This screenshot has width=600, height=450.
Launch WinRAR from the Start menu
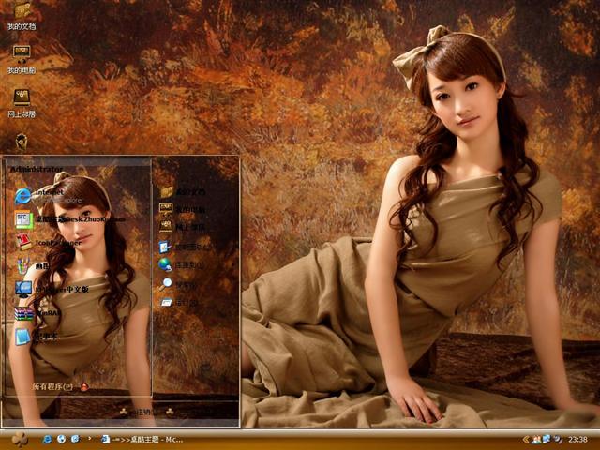point(47,313)
